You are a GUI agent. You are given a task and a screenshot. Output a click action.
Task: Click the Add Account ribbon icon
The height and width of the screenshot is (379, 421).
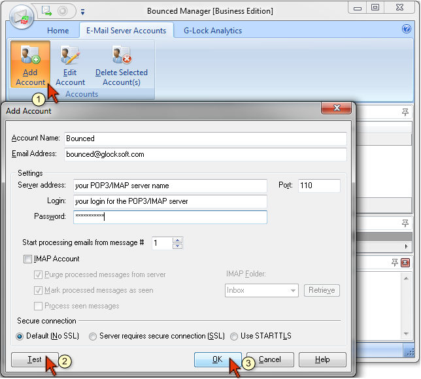(x=30, y=64)
